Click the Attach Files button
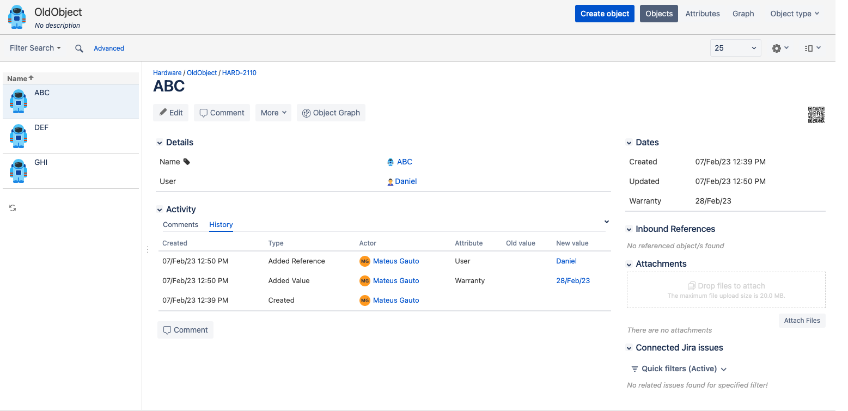The height and width of the screenshot is (411, 848). point(802,321)
